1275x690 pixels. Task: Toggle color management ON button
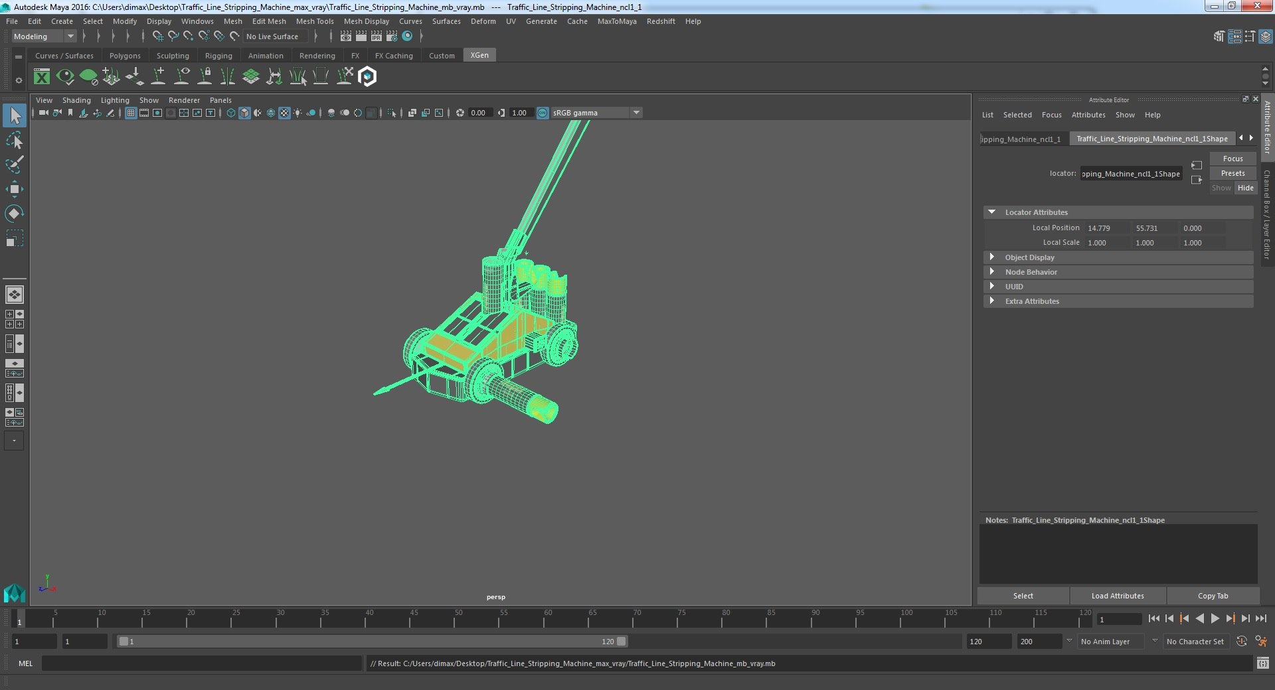point(543,113)
